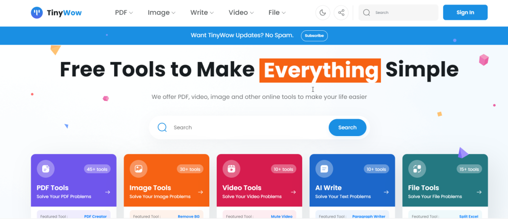Screen dimensions: 508x219
Task: Click the arrow on Image Tools card
Action: pyautogui.click(x=200, y=192)
